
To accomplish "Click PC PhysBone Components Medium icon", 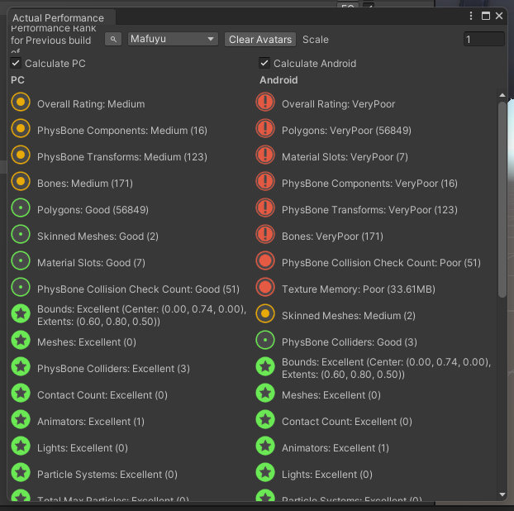I will pos(21,128).
